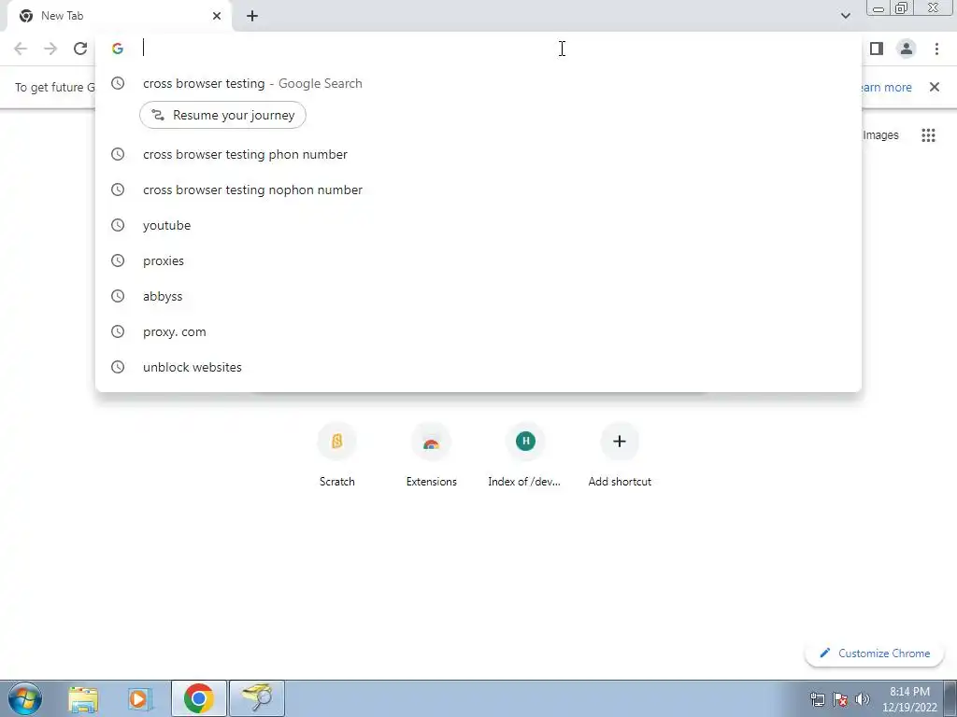Screen dimensions: 957x717
Task: Open the 'Index of /dev...' shortcut
Action: [525, 455]
